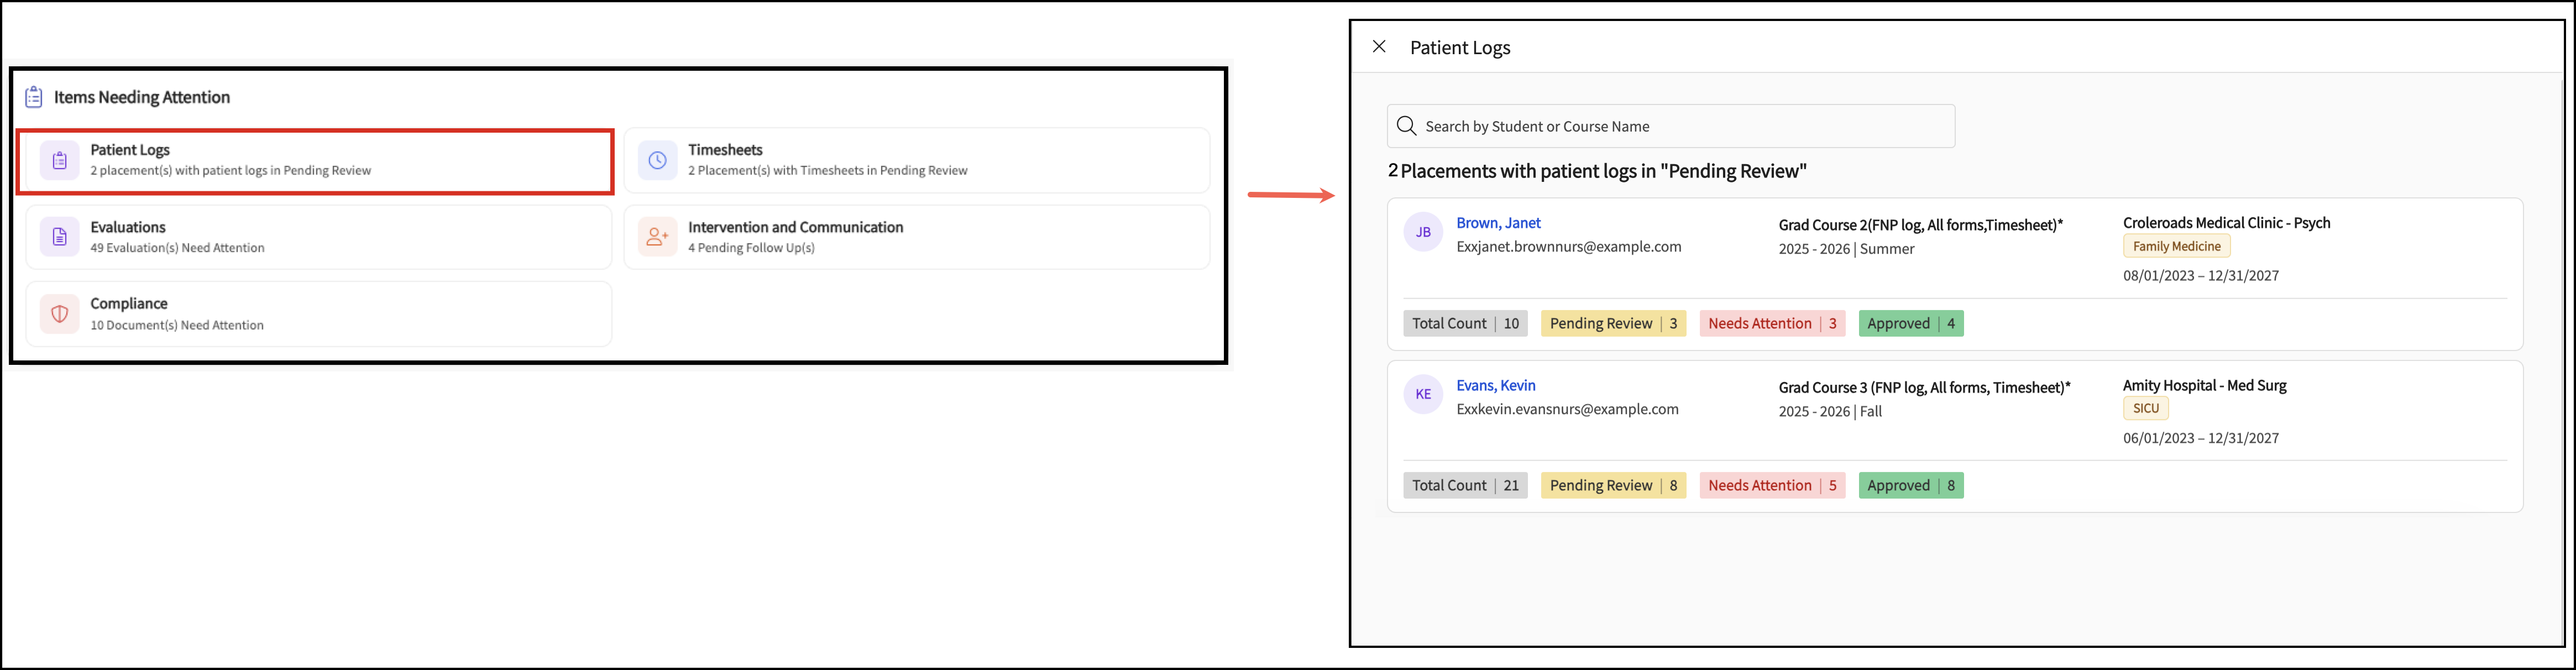The image size is (2576, 670).
Task: Click the KE avatar for Kevin Evans
Action: tap(1423, 394)
